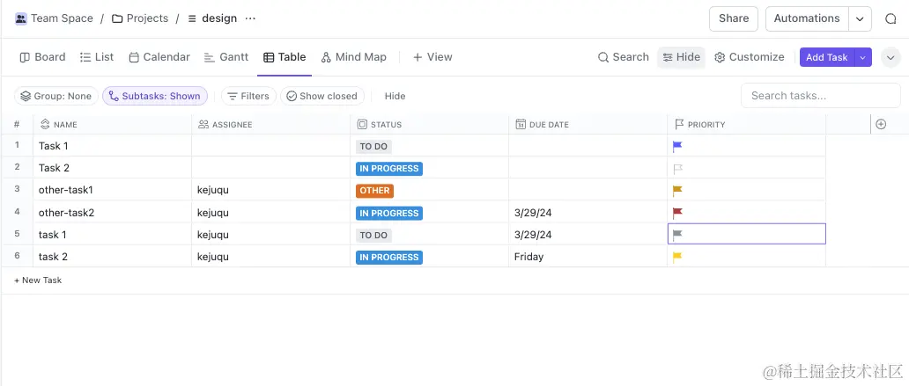This screenshot has height=386, width=909.
Task: Click the empty priority flag of Task 2
Action: pos(677,169)
